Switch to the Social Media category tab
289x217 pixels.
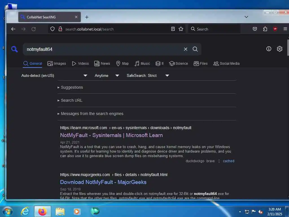(226, 64)
